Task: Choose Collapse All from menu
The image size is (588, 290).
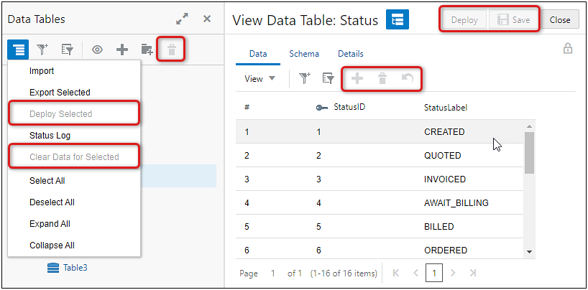Action: (52, 245)
